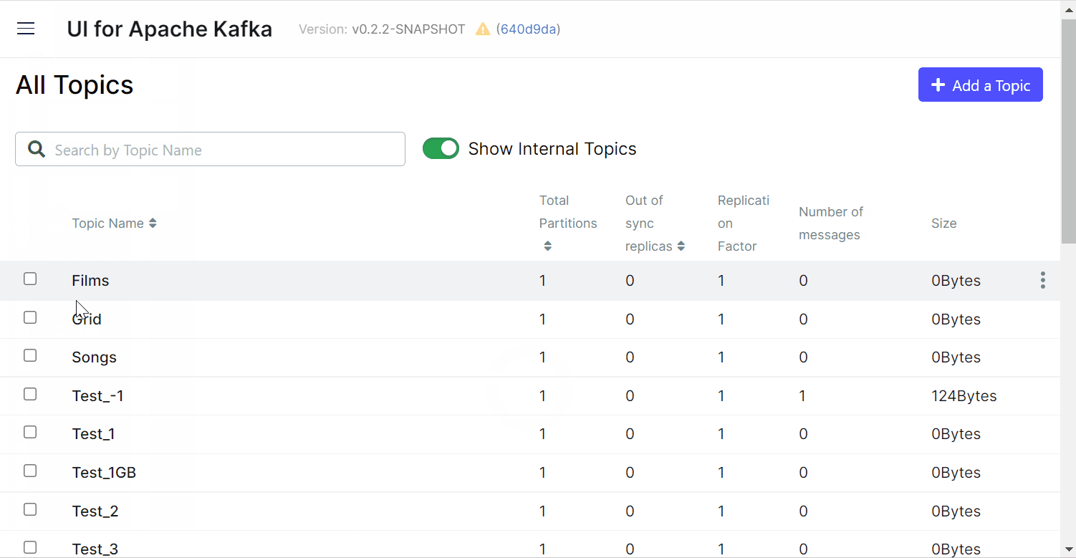The image size is (1076, 558).
Task: Select the Test_3 topic checkbox
Action: pyautogui.click(x=30, y=547)
